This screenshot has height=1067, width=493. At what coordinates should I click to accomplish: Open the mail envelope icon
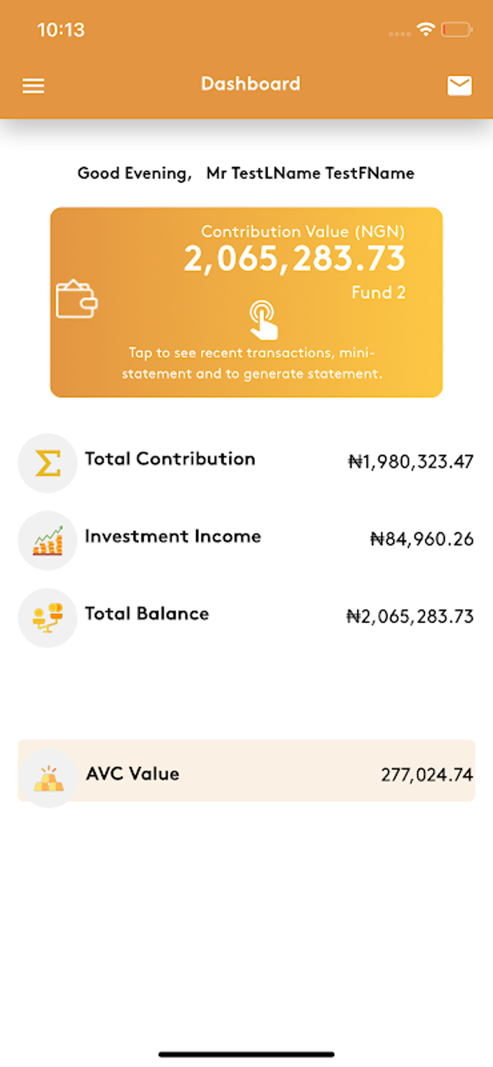click(x=459, y=86)
